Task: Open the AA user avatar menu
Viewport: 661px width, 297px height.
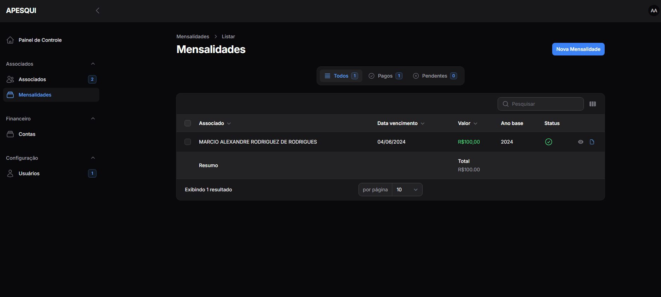Action: [654, 11]
